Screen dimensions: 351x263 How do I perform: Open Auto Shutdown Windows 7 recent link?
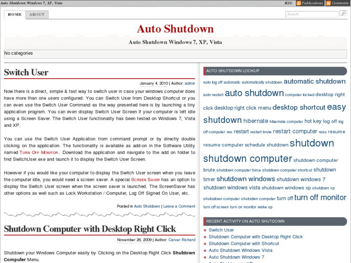[237, 257]
